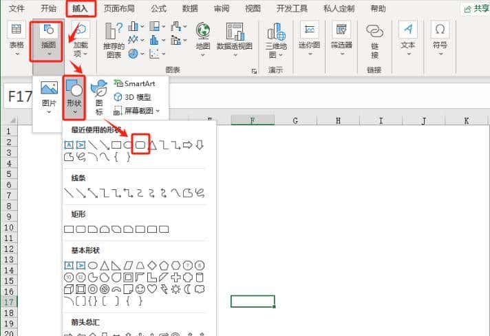
Task: Click the SmartArt icon
Action: tap(135, 83)
